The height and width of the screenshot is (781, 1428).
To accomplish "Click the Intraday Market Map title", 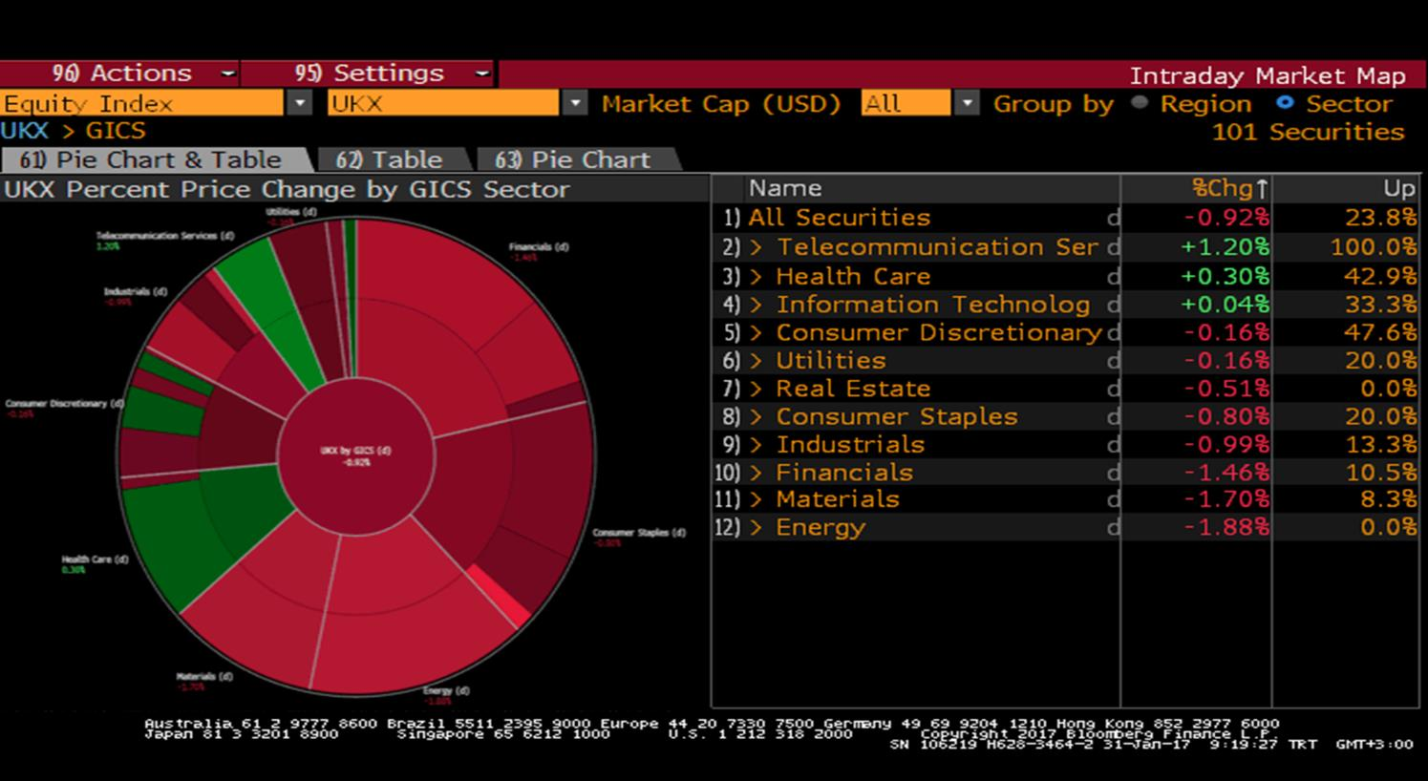I will (1268, 75).
